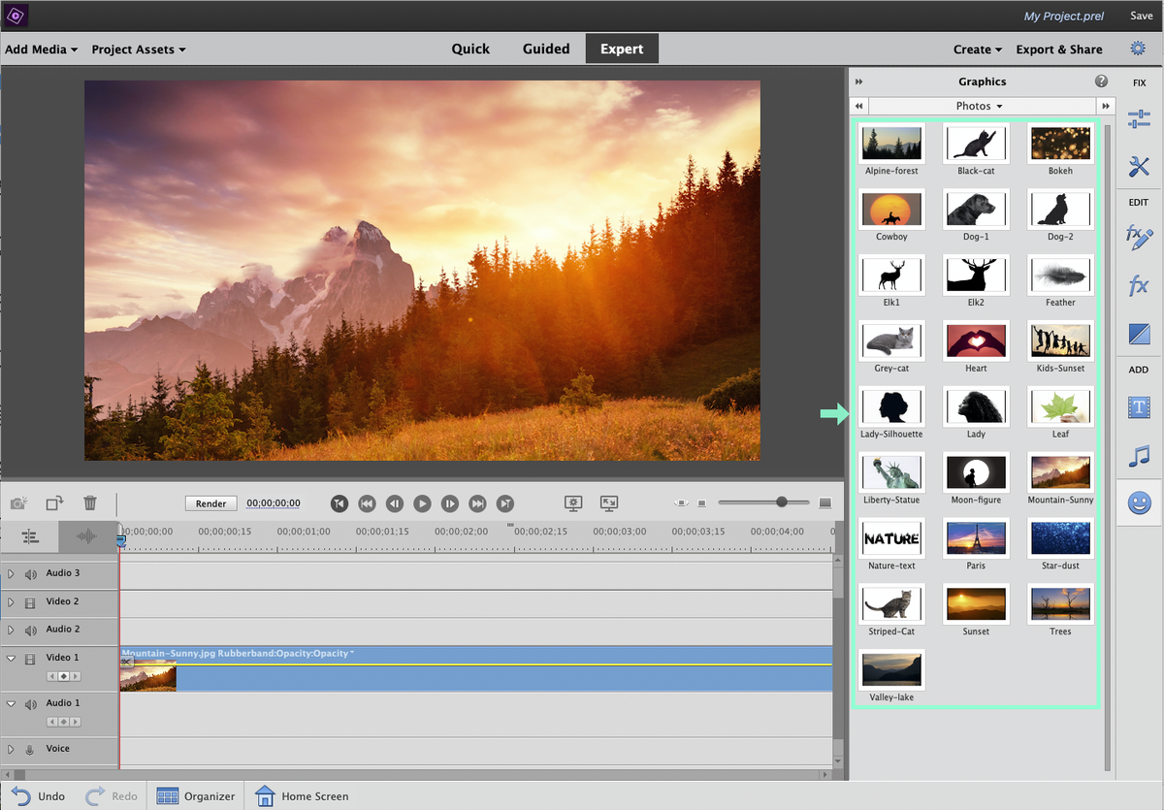The image size is (1164, 810).
Task: Collapse the Video 1 track
Action: pyautogui.click(x=11, y=659)
